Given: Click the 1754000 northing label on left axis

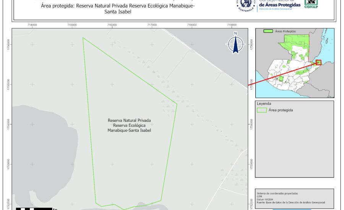Looking at the screenshot, I should pos(8,124).
